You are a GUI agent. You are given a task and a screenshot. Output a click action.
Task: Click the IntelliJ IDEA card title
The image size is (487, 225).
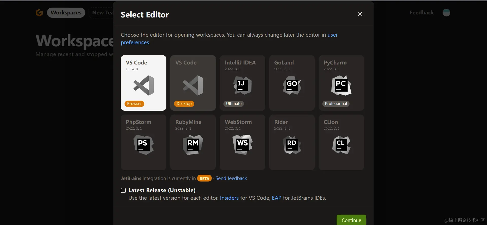click(x=240, y=62)
